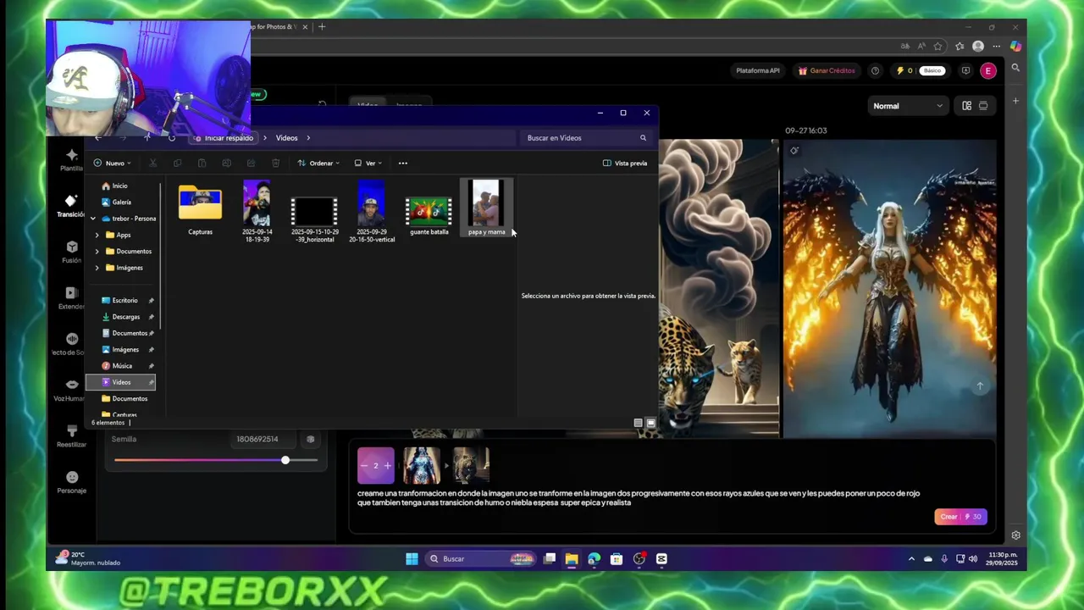The image size is (1084, 610).
Task: Switch to details view icon in Explorer status bar
Action: click(638, 423)
